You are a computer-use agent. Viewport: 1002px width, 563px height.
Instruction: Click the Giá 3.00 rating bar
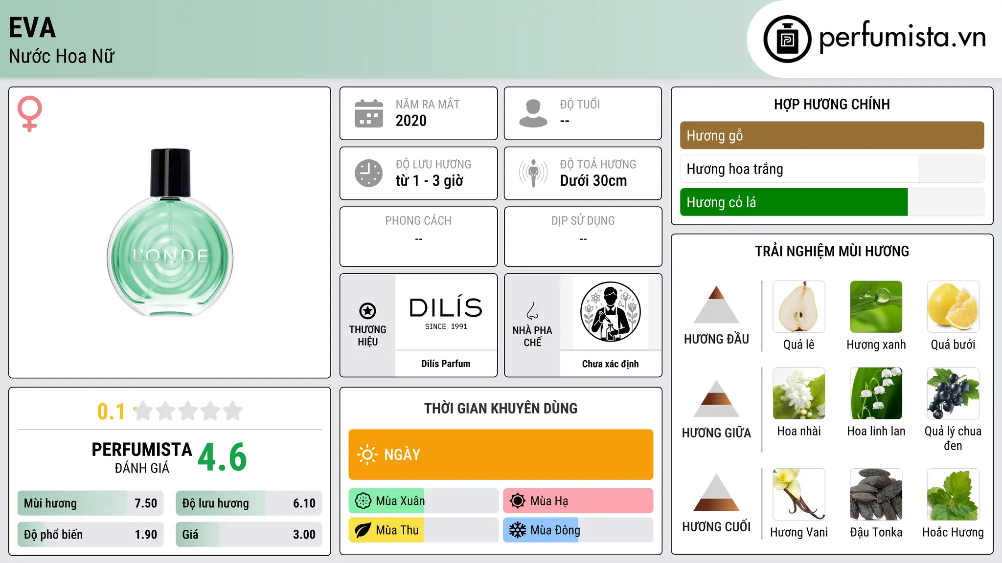tap(249, 535)
